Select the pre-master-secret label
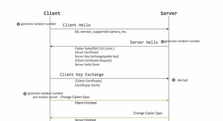Image resolution: width=223 pixels, height=121 pixels. click(45, 97)
